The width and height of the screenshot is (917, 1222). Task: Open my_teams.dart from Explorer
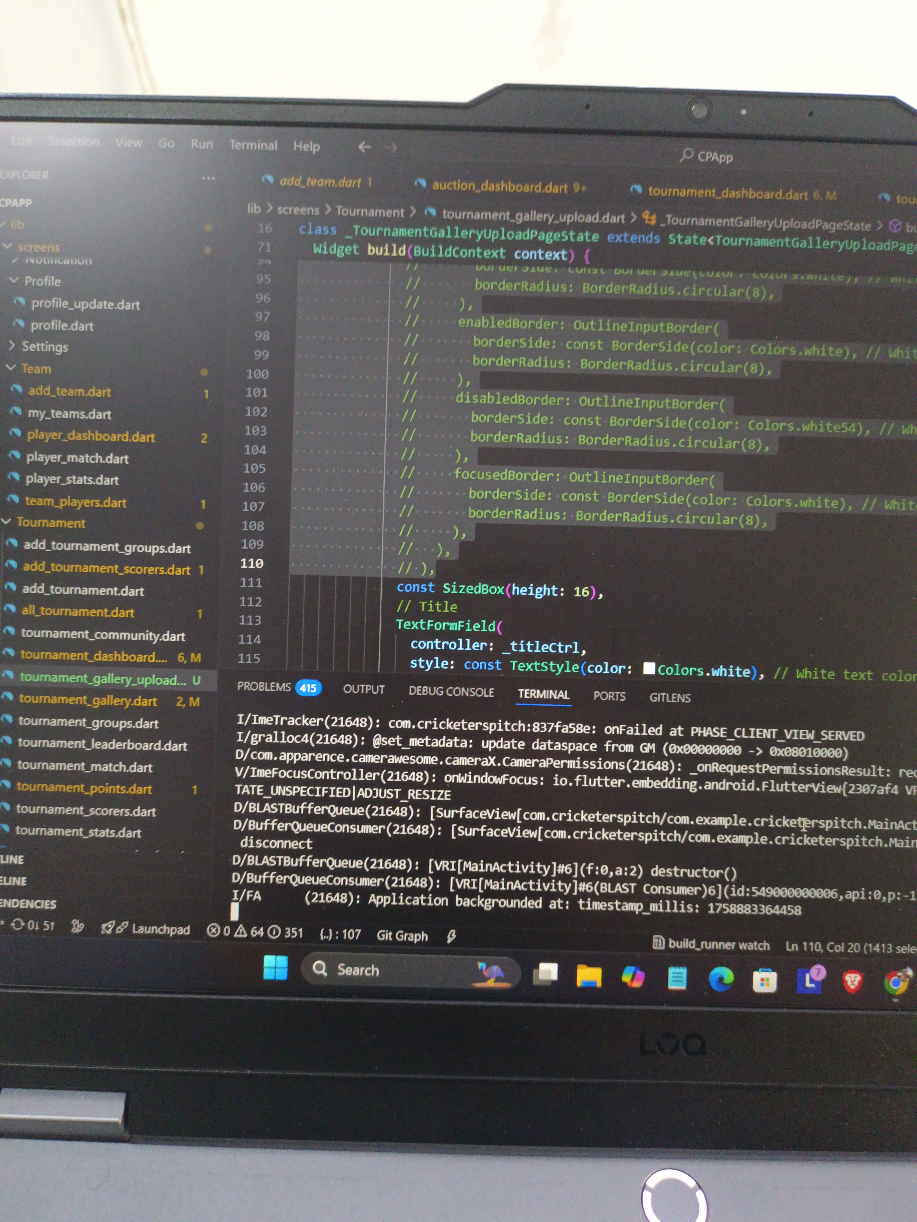coord(70,414)
